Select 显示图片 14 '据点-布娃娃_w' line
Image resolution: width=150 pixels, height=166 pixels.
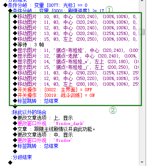point(76,61)
